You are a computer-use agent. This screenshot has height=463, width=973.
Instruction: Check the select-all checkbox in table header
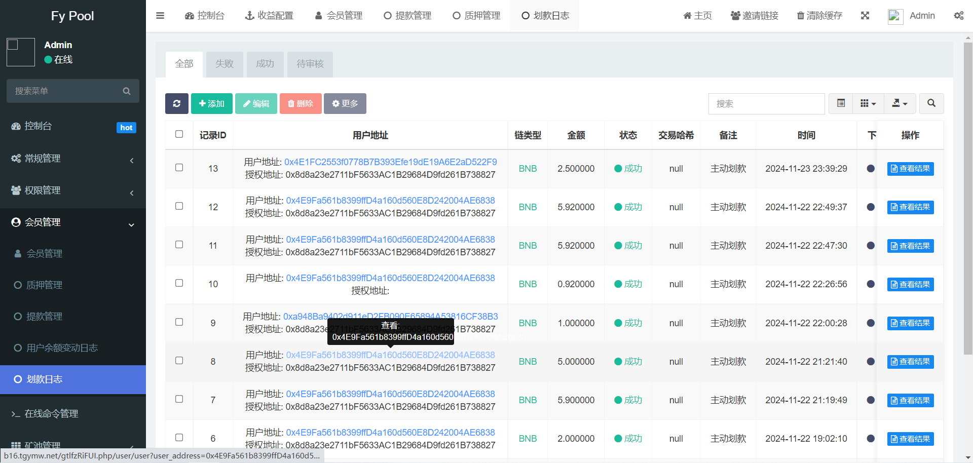(x=179, y=134)
